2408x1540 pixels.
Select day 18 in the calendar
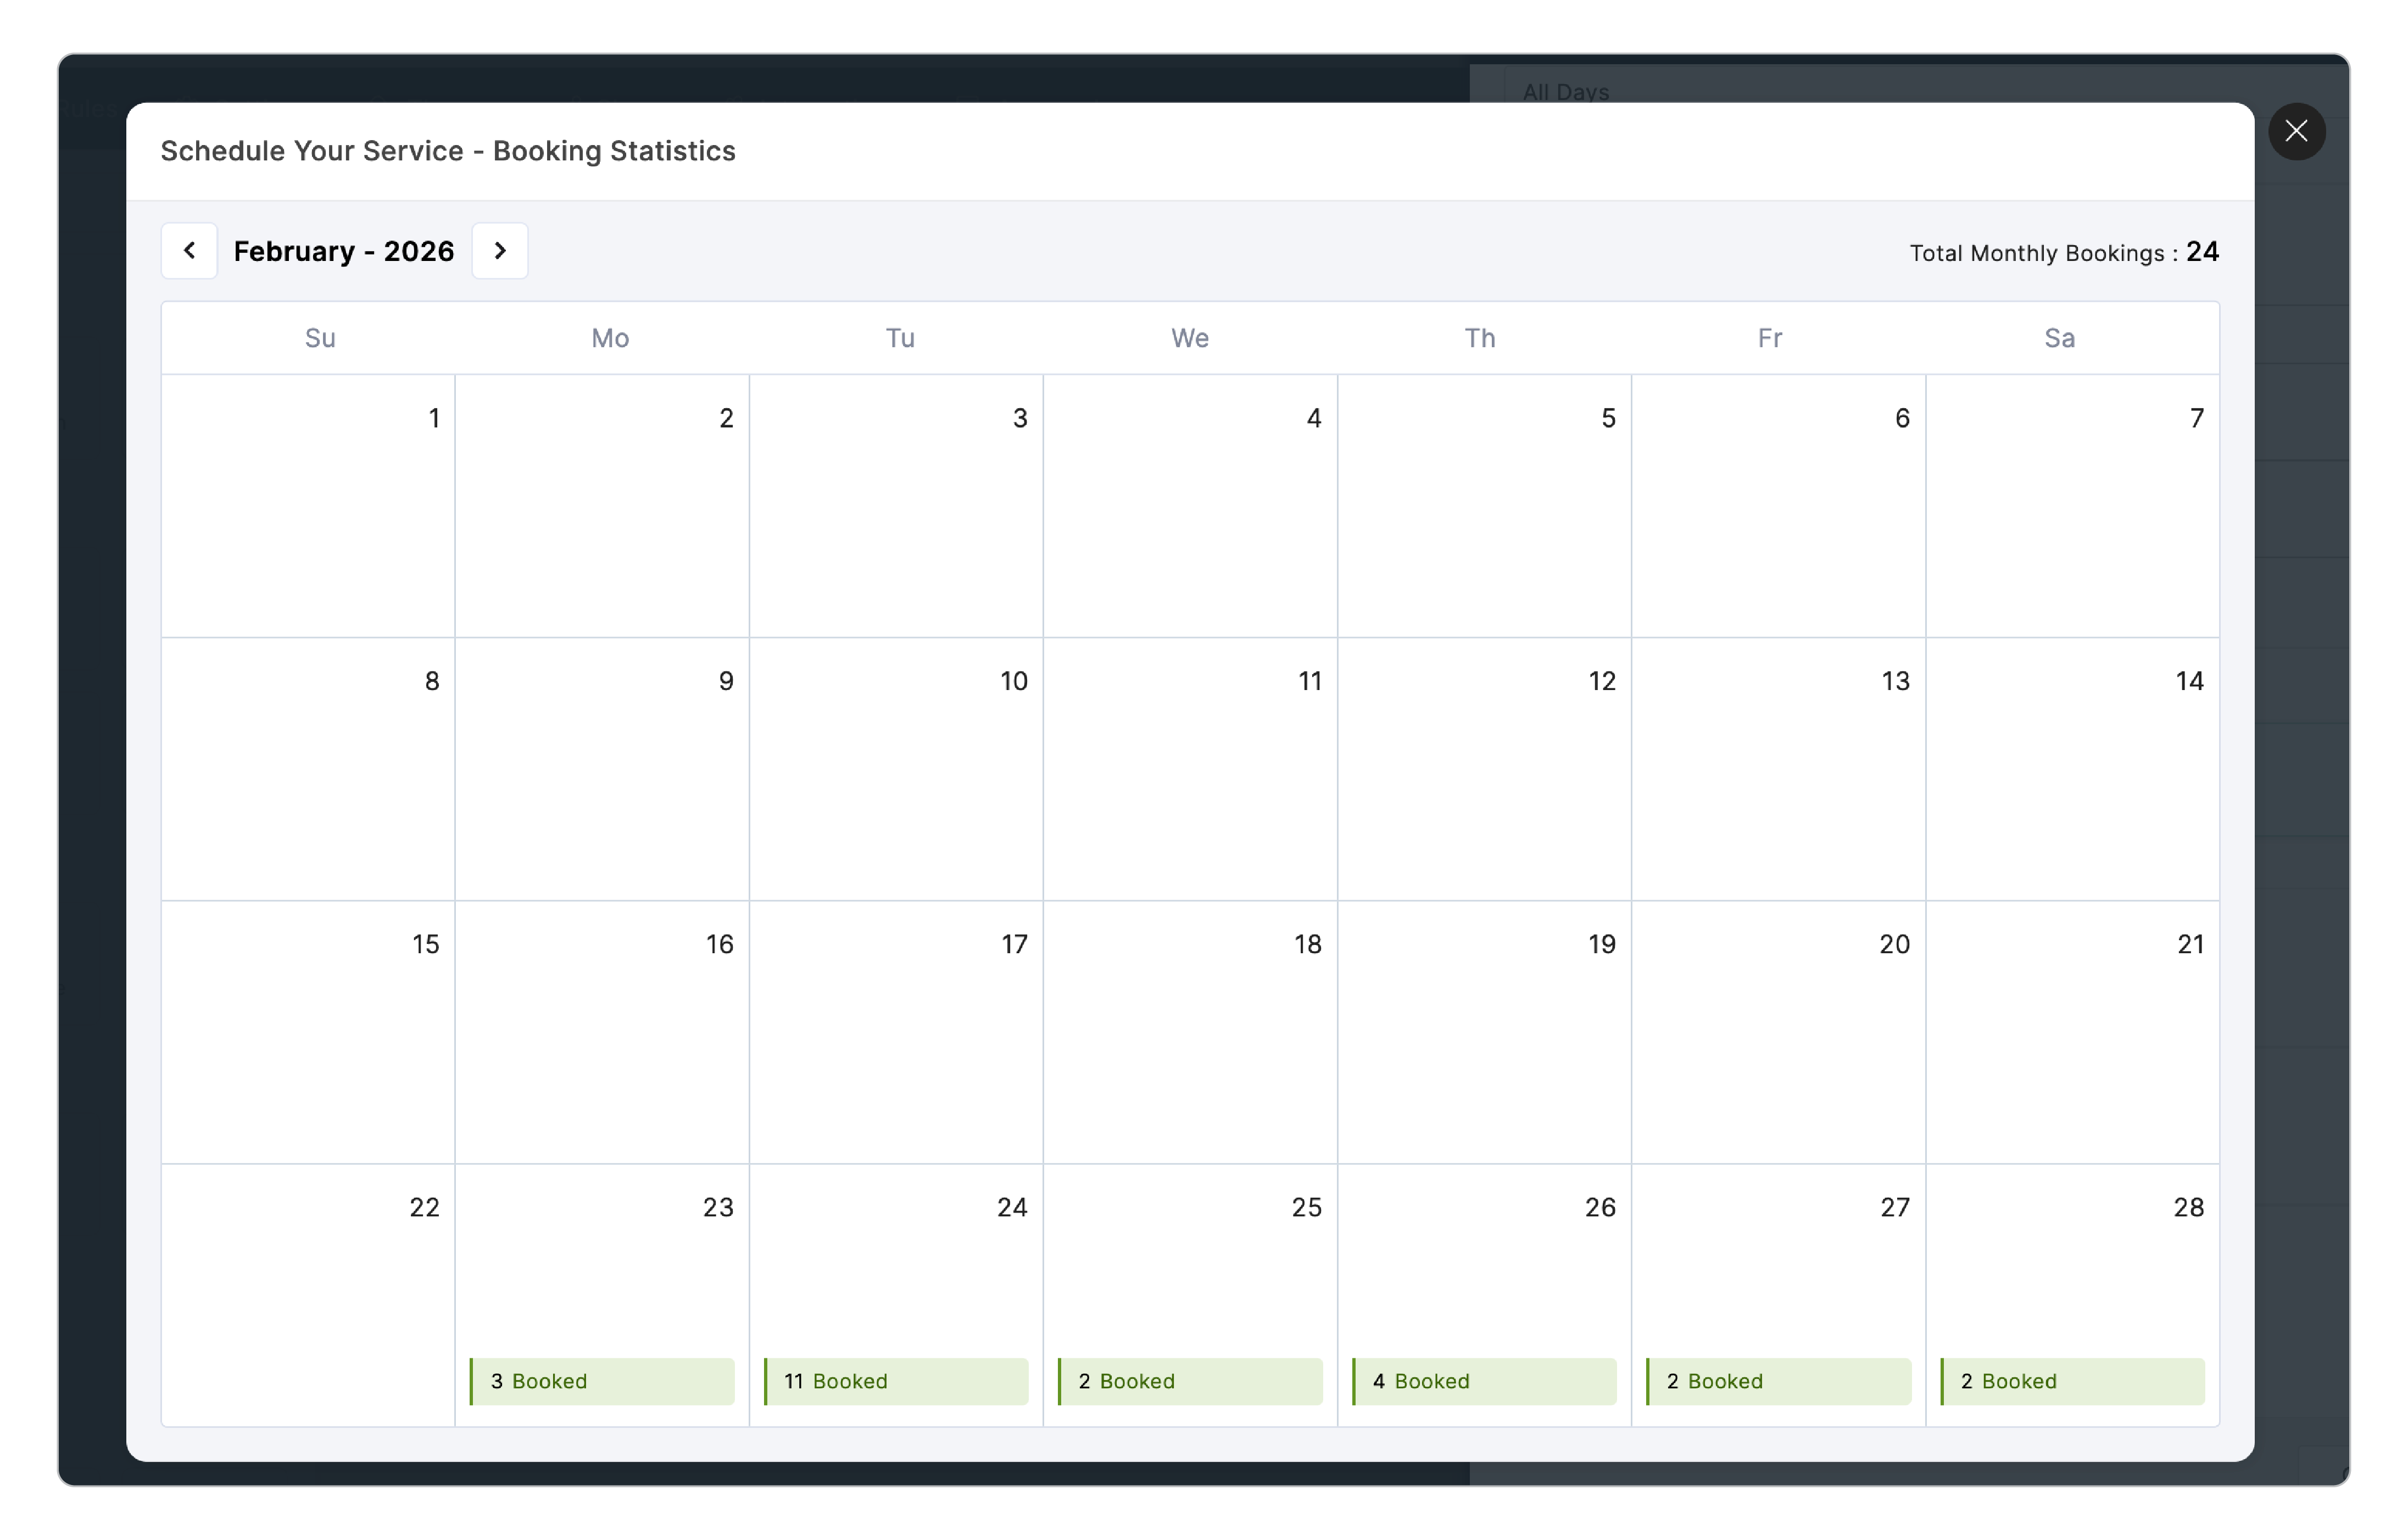(1190, 1032)
